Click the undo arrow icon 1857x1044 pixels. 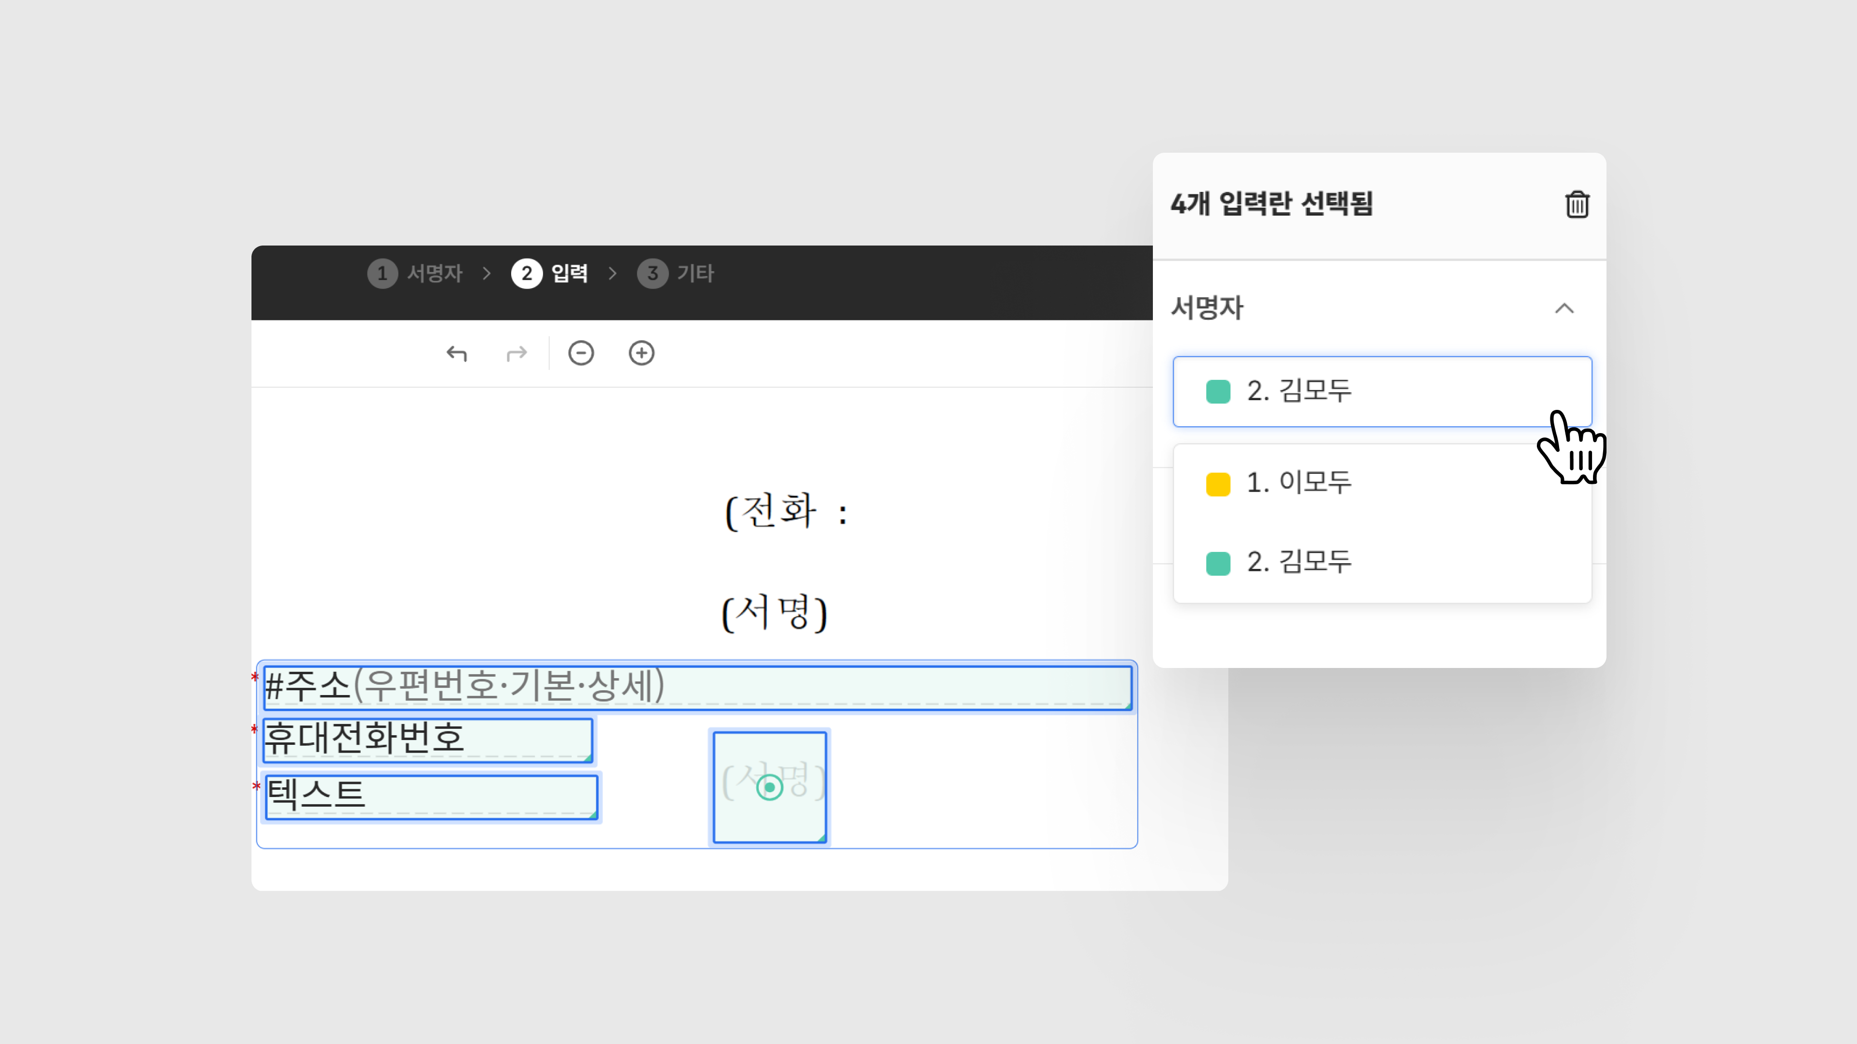tap(457, 353)
